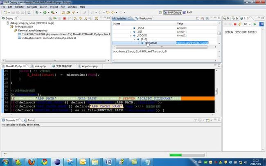
Task: Open the Variables view menu triangle
Action: coord(211,18)
